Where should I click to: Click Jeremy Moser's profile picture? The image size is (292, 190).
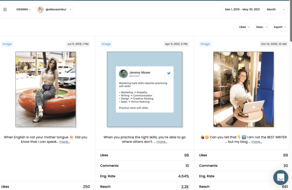coord(123,74)
